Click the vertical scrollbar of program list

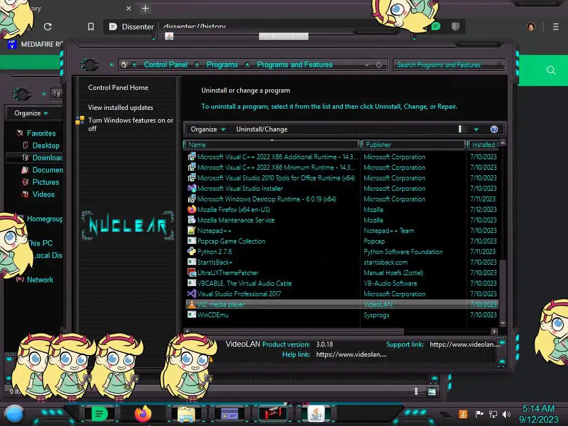(x=503, y=289)
